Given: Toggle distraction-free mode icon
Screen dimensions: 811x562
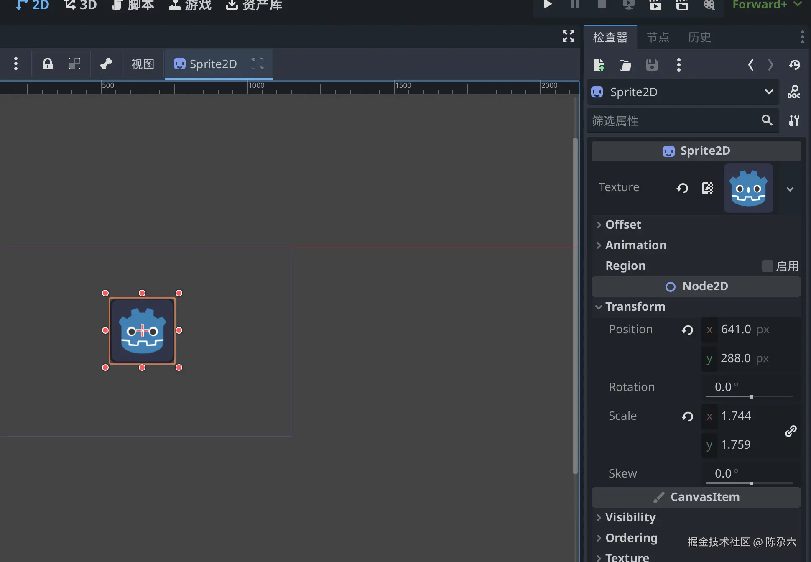Looking at the screenshot, I should pos(568,36).
